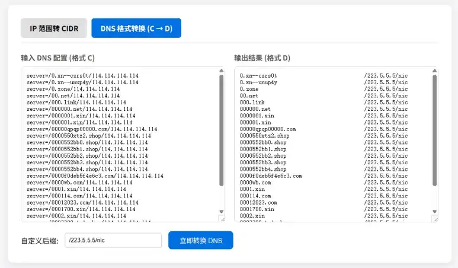
Task: Click output entry 0000550xtz2.shop
Action: (265, 136)
